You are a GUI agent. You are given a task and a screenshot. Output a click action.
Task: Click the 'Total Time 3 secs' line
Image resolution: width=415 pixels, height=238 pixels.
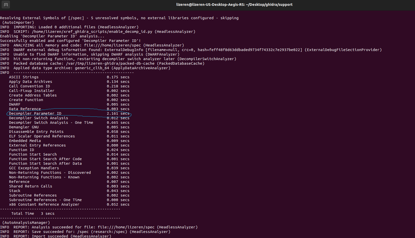click(33, 213)
